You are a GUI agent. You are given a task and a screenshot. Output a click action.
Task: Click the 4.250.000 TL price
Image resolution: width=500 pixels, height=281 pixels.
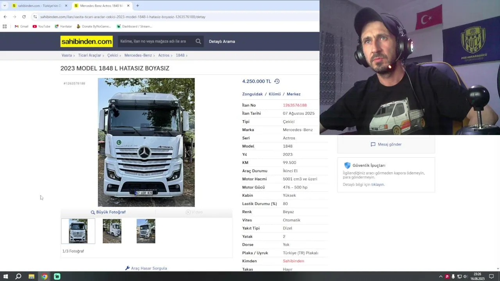tap(257, 81)
